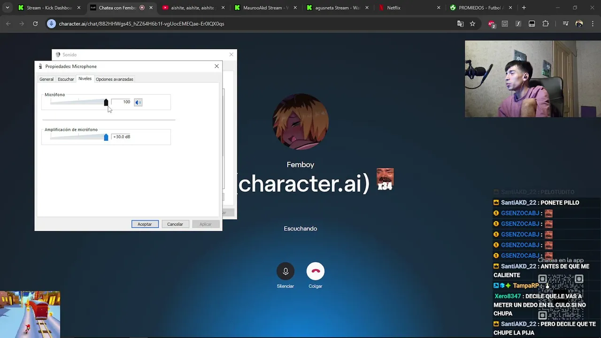The image size is (601, 338).
Task: Go back in browser history
Action: [8, 23]
